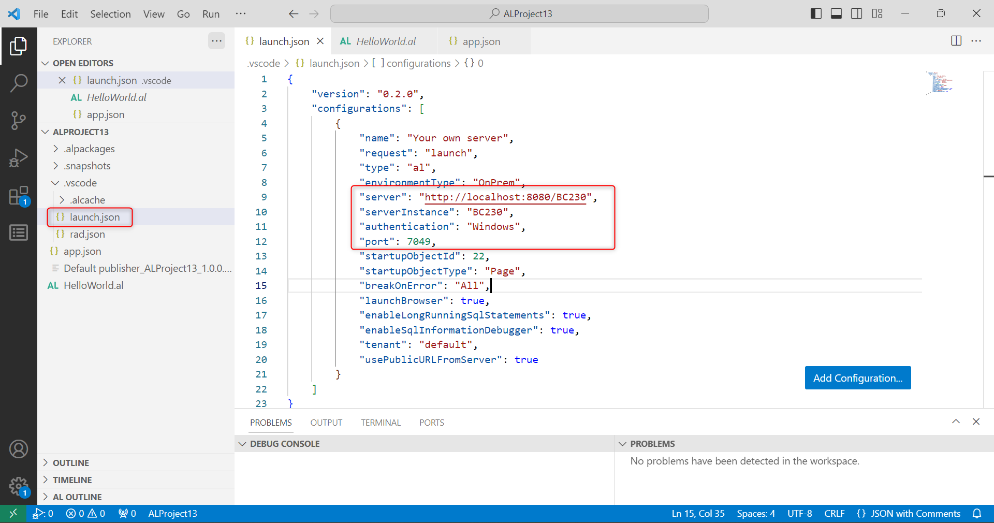Expand the OUTLINE section

(x=71, y=462)
